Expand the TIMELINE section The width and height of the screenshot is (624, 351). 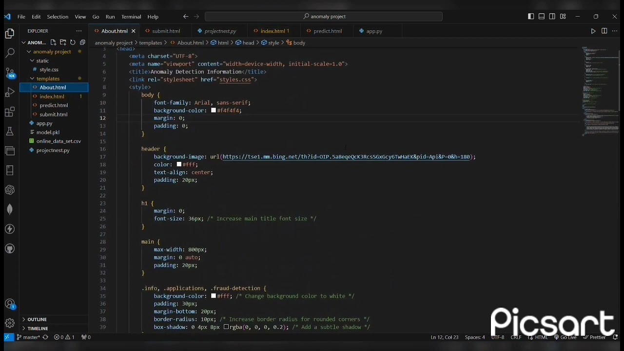click(x=54, y=329)
